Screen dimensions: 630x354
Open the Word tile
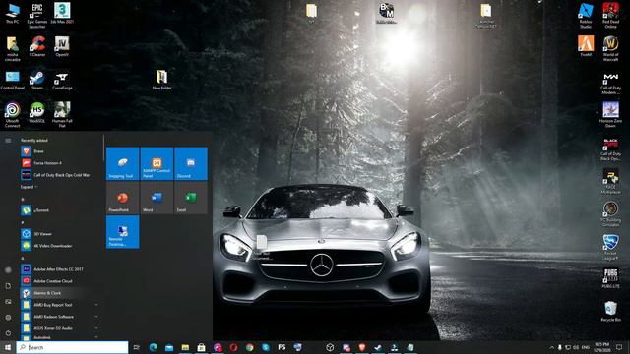click(157, 198)
